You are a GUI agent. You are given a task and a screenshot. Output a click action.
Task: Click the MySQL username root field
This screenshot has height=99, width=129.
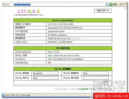click(x=46, y=78)
